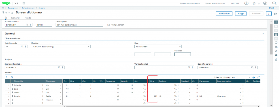This screenshot has height=107, width=279.
Task: Open the global search magnifier
Action: pos(274,3)
